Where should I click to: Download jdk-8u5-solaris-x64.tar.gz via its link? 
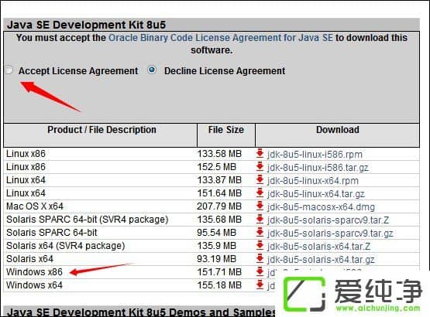(x=321, y=260)
